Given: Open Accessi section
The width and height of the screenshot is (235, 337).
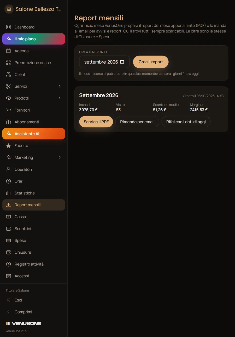Looking at the screenshot, I should click(34, 276).
